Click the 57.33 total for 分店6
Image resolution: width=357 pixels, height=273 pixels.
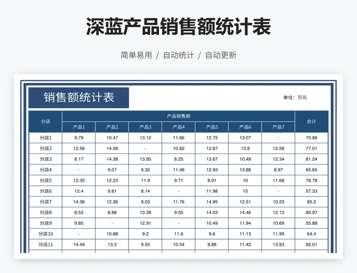(x=311, y=191)
